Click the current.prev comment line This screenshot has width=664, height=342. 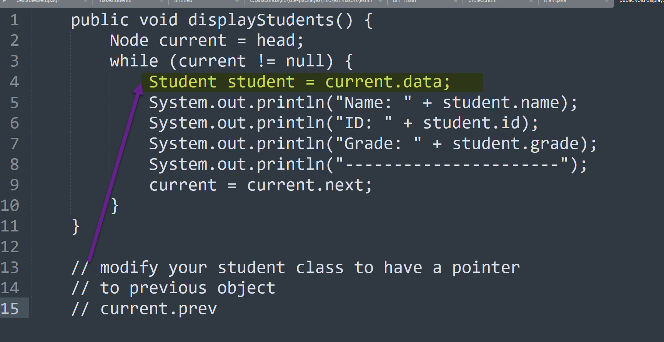(158, 309)
